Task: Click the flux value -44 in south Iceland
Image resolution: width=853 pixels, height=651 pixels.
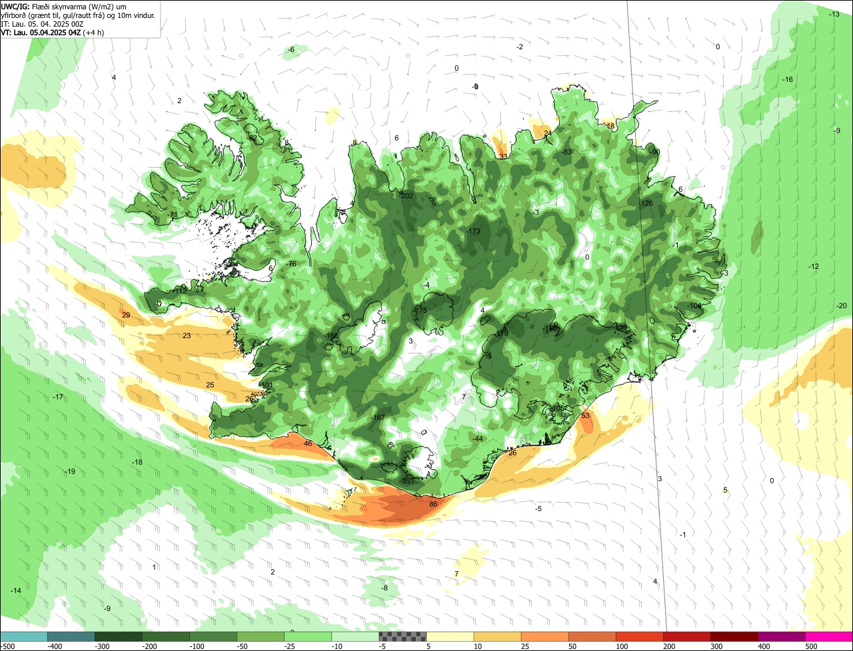Action: 477,439
